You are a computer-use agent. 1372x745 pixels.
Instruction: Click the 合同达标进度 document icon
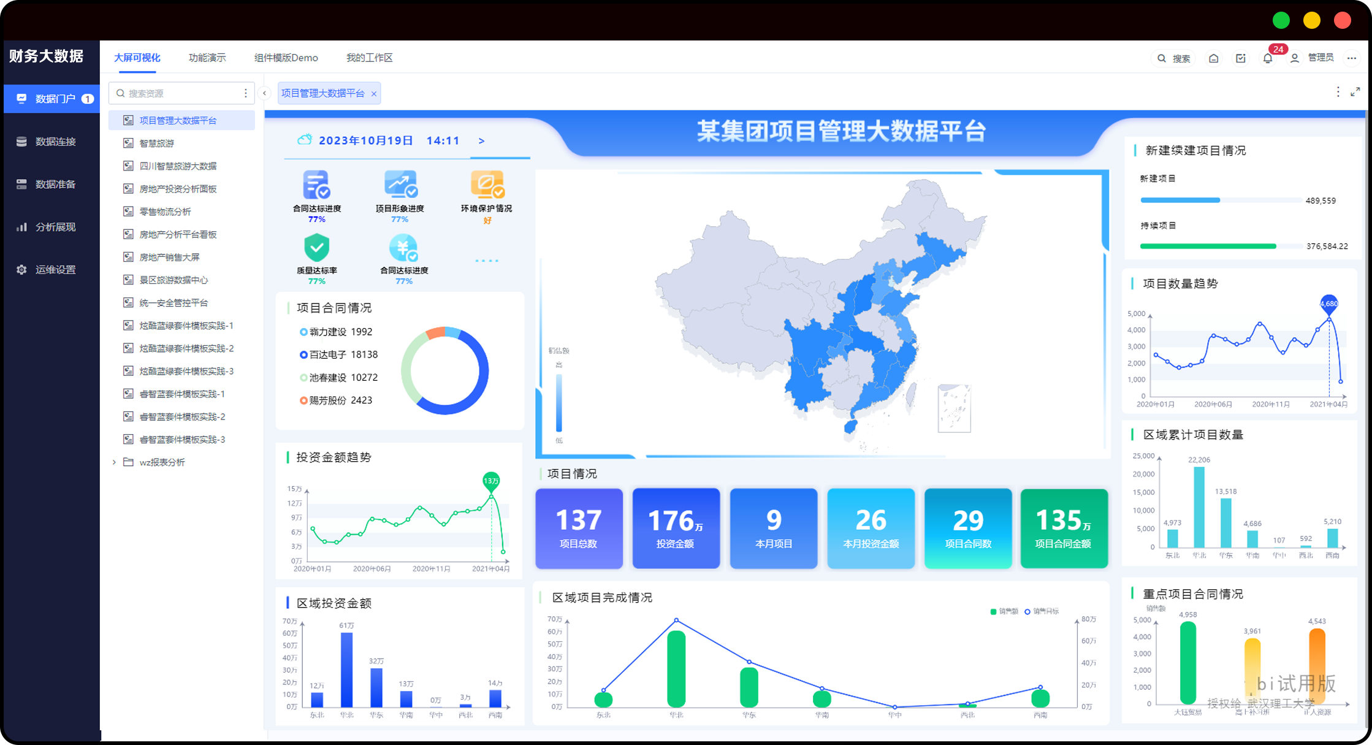coord(316,185)
